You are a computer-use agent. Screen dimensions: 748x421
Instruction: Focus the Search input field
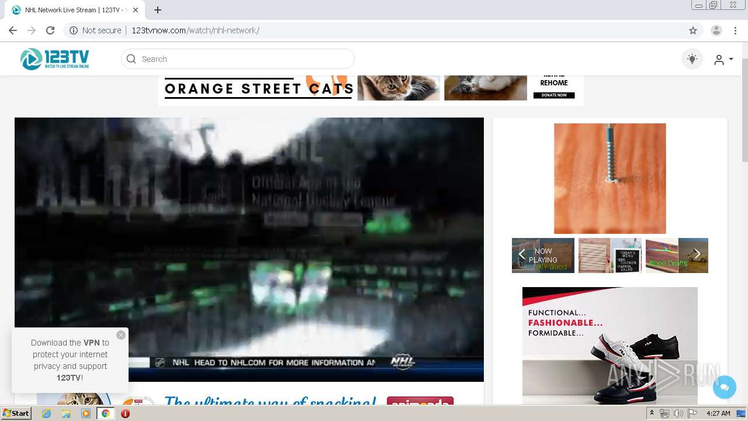[x=238, y=59]
